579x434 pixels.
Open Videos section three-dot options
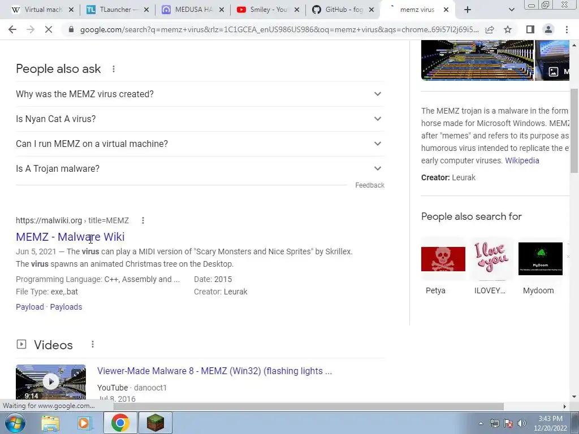(93, 344)
